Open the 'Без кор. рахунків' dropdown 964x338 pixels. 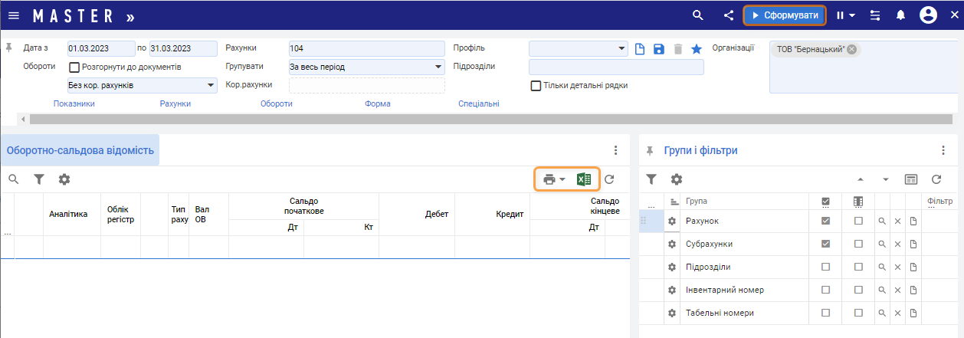point(211,85)
